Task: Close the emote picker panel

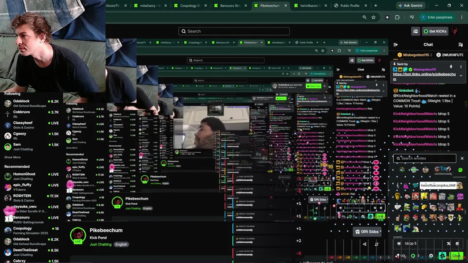Action: click(462, 158)
